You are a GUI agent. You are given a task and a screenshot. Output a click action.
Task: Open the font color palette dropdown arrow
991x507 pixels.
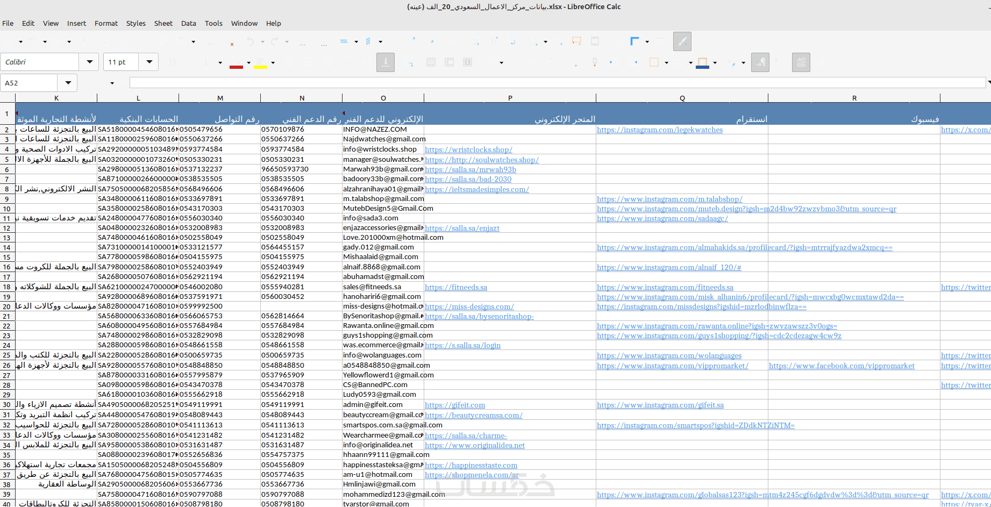(248, 63)
